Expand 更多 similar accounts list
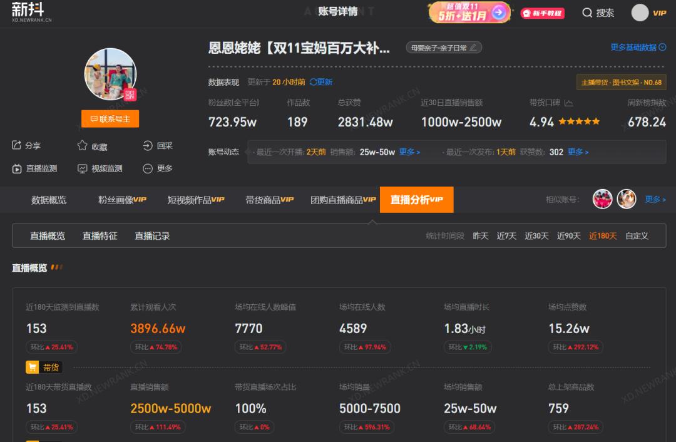 [x=655, y=199]
